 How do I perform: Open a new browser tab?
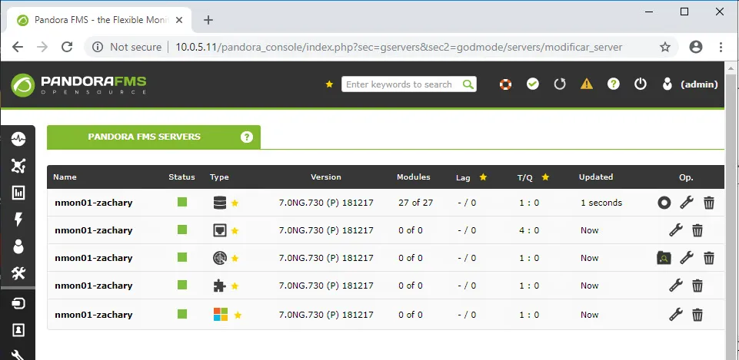point(208,20)
